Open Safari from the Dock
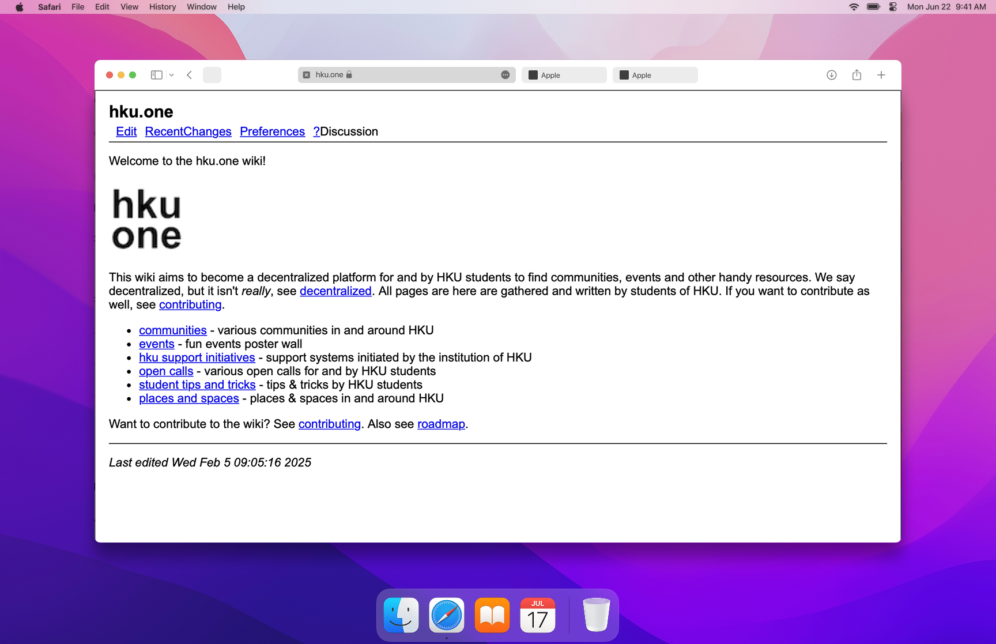 coord(447,615)
